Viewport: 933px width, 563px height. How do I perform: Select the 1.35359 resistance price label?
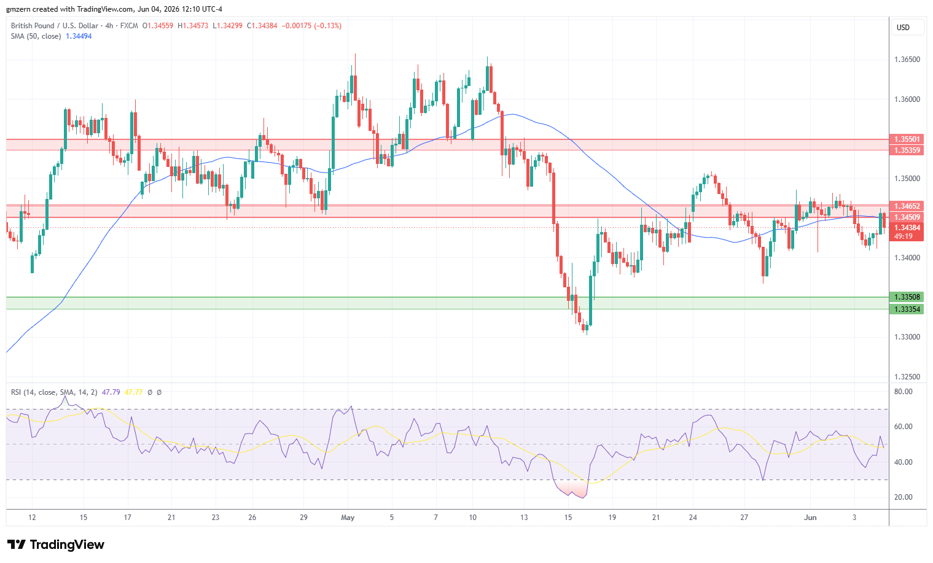pyautogui.click(x=907, y=150)
